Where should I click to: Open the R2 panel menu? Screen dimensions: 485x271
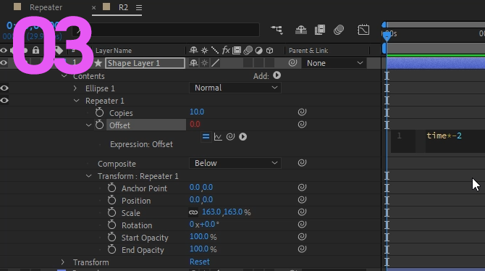[139, 8]
